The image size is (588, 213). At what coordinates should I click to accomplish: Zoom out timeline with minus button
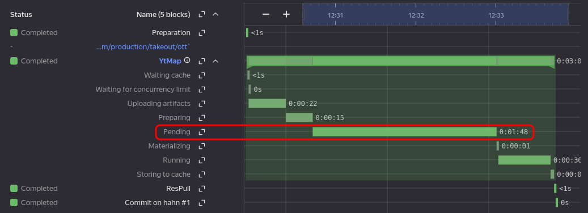point(266,14)
